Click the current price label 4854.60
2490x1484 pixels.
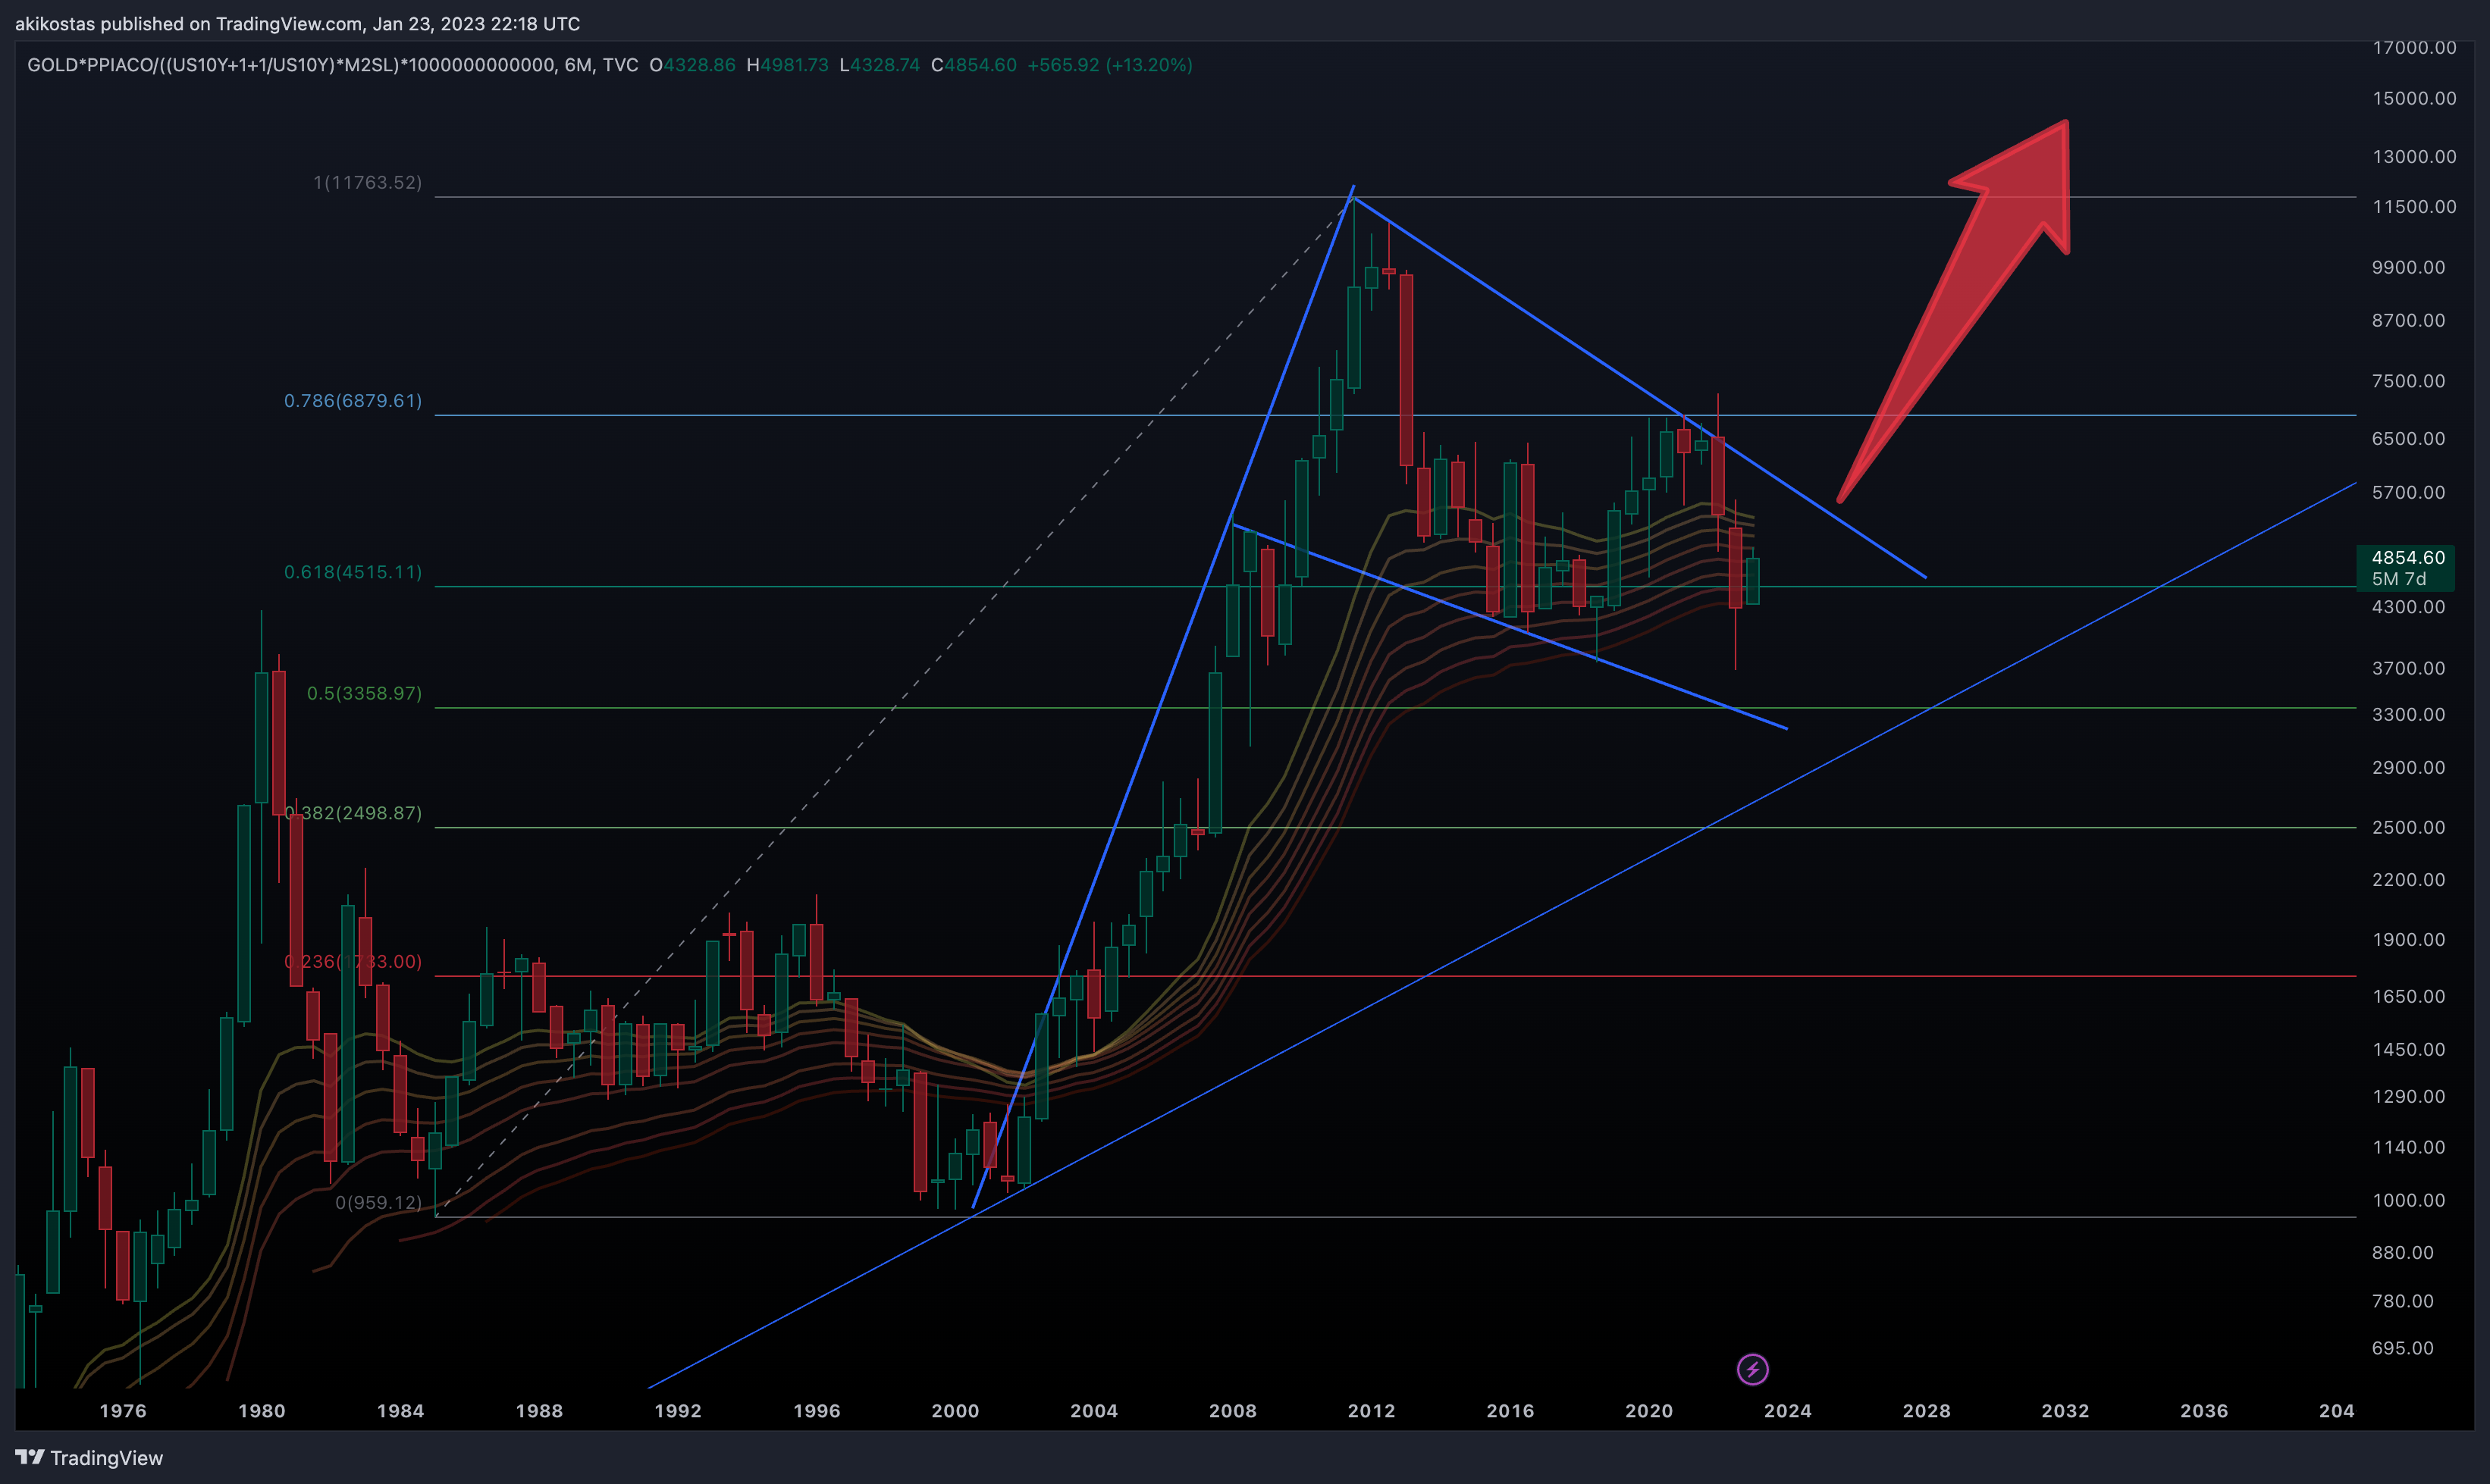click(2407, 557)
